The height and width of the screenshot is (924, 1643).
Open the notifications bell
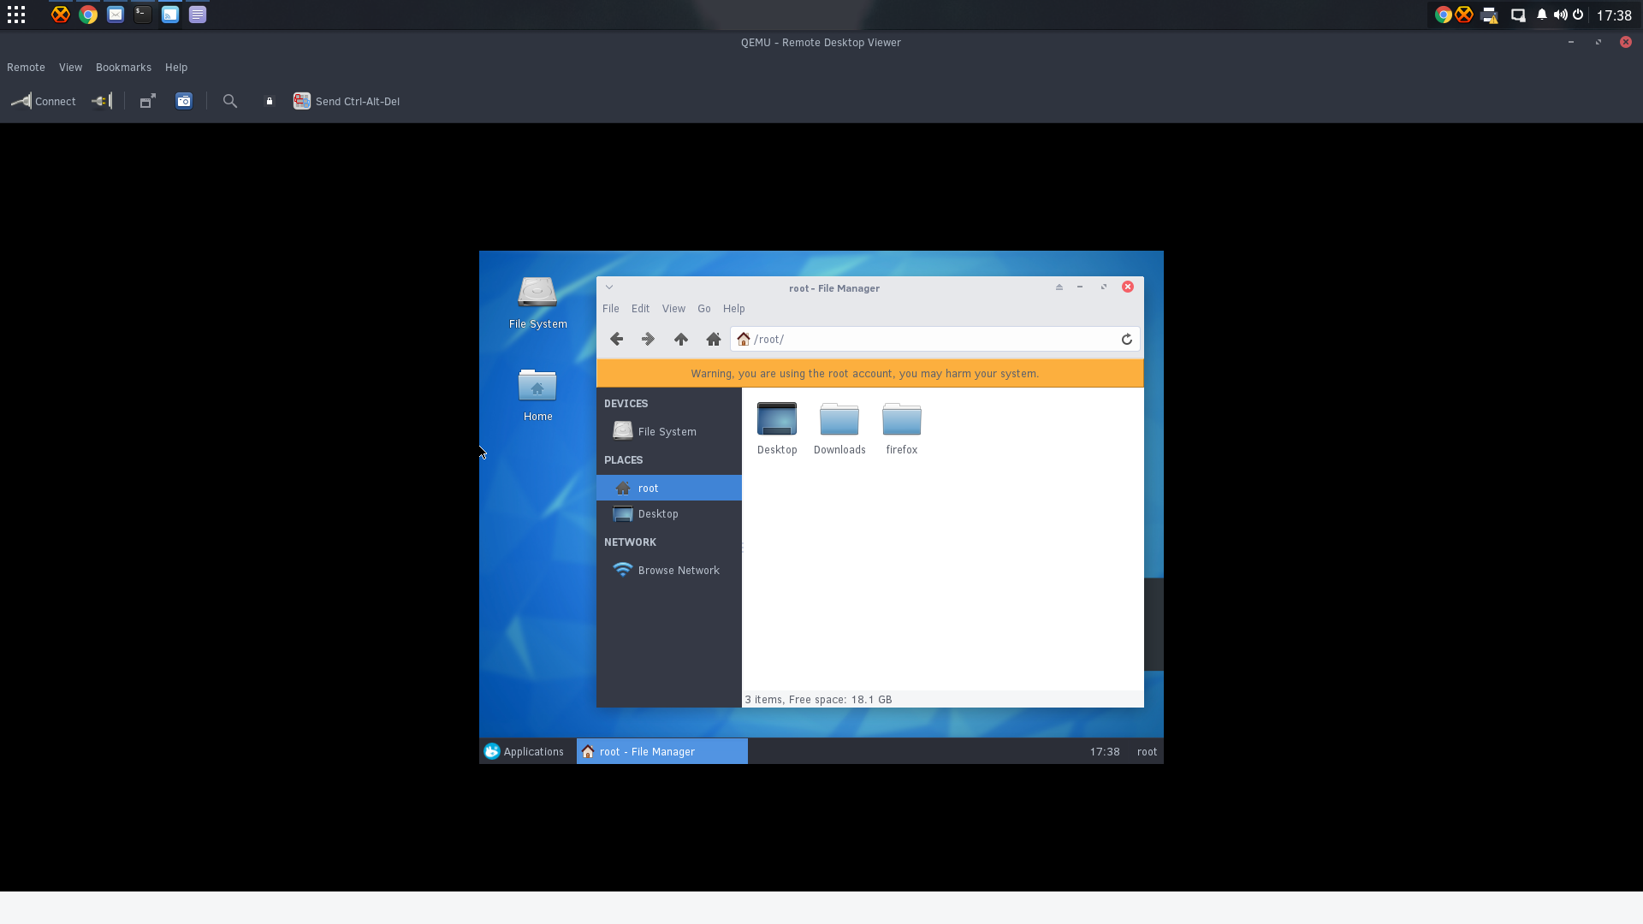point(1542,15)
